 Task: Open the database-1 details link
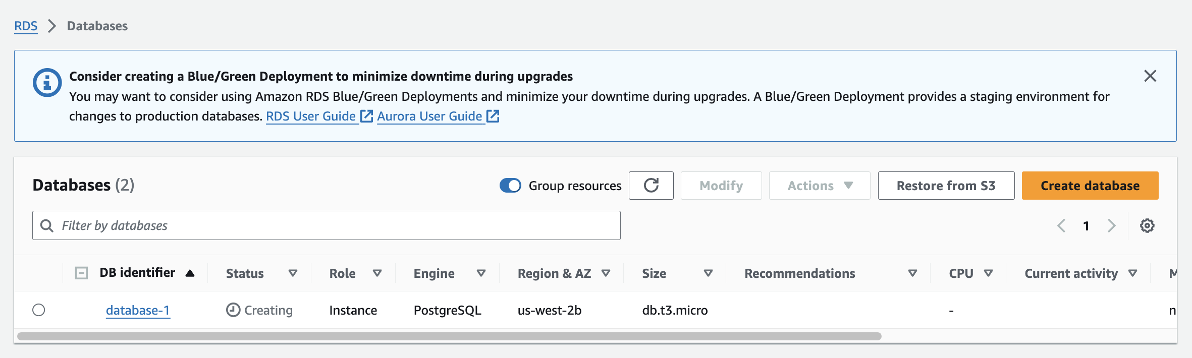138,310
